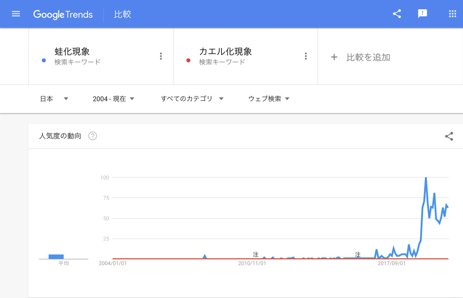The height and width of the screenshot is (298, 463).
Task: Click the feedback icon in the header
Action: tap(422, 13)
